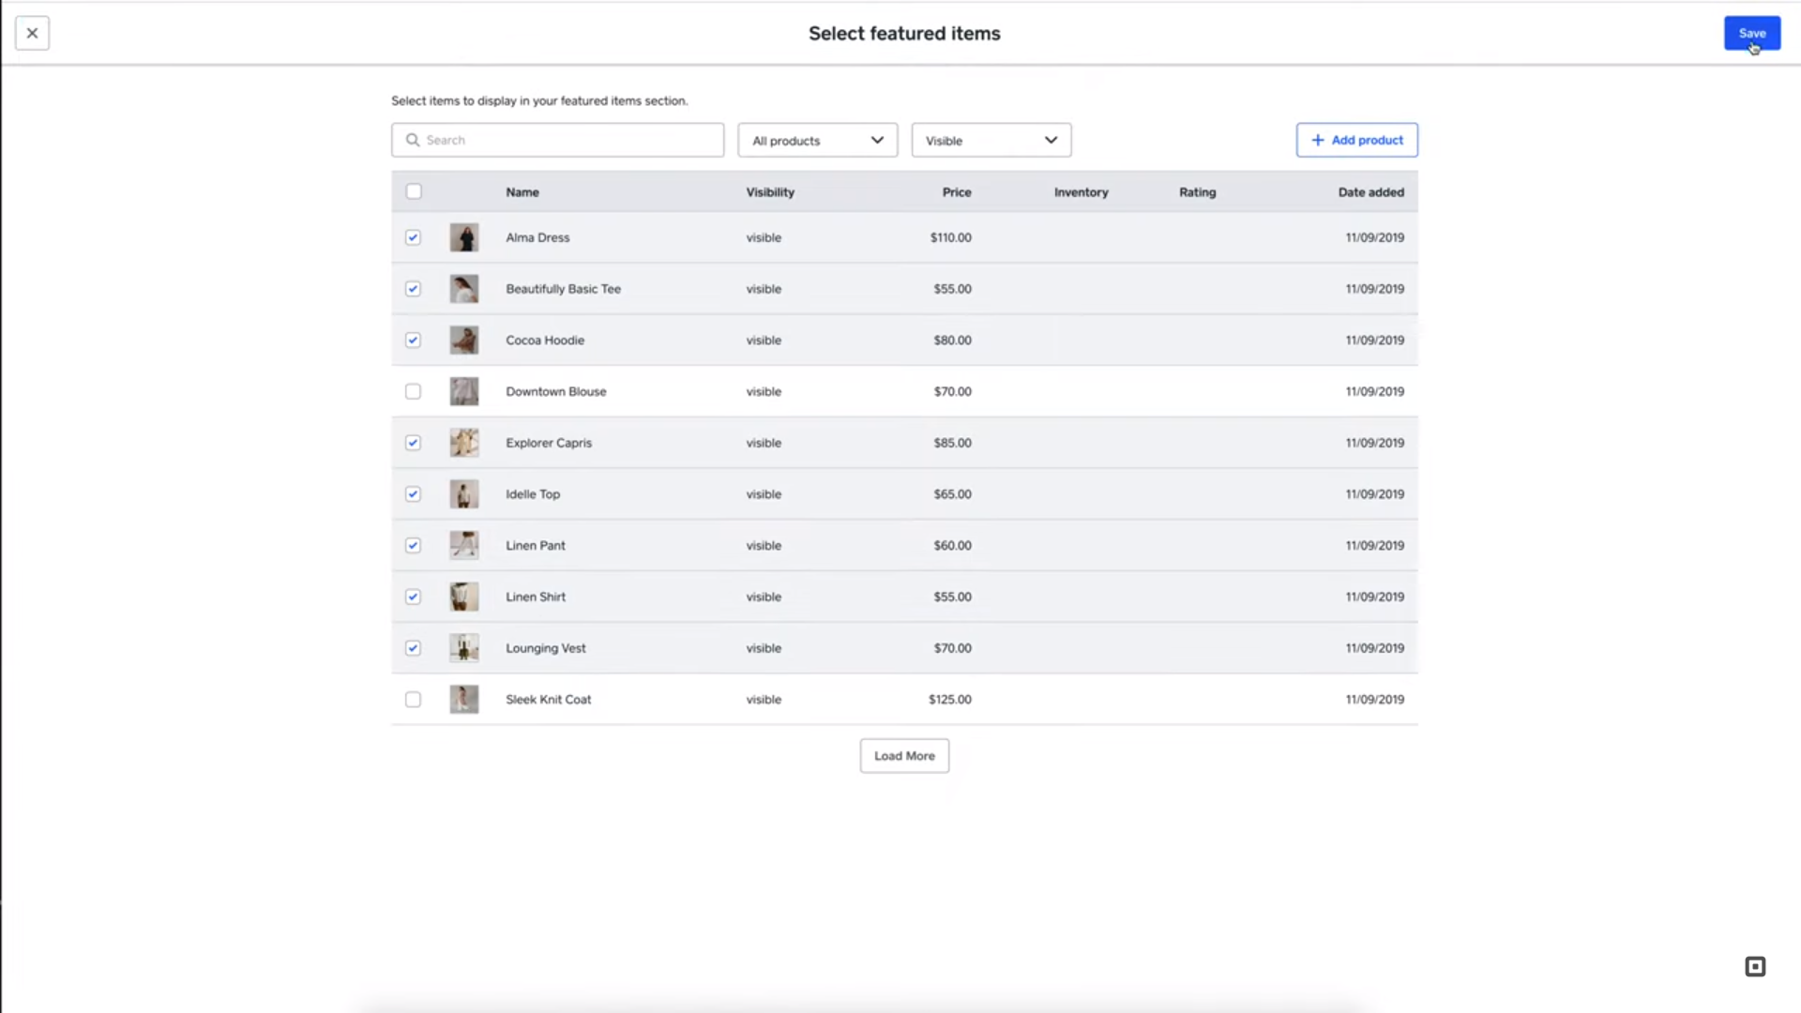This screenshot has width=1801, height=1013.
Task: Click the Square logo icon at bottom right
Action: 1755,966
